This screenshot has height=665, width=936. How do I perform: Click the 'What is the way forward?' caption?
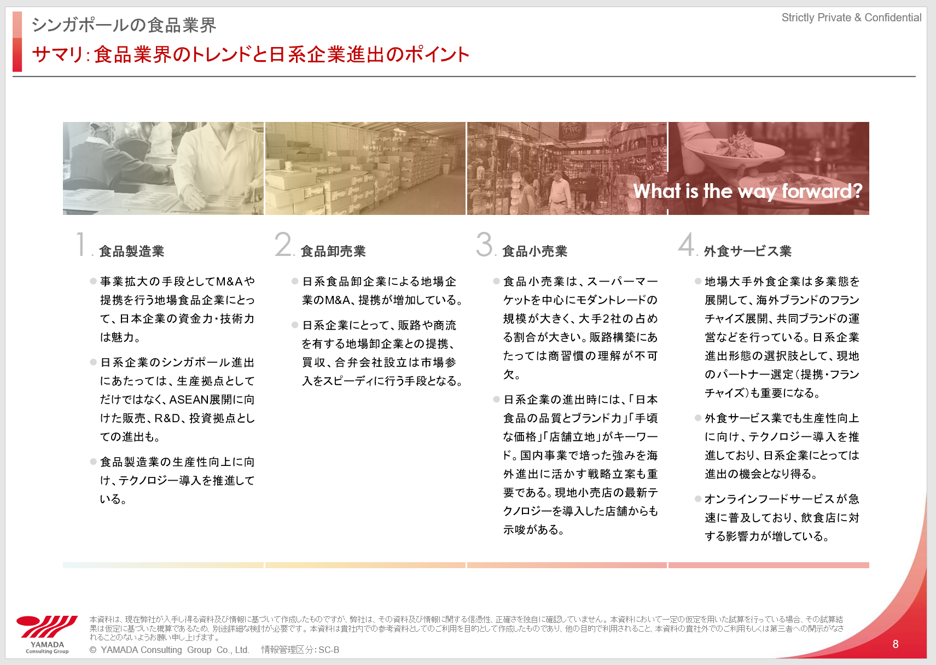747,191
